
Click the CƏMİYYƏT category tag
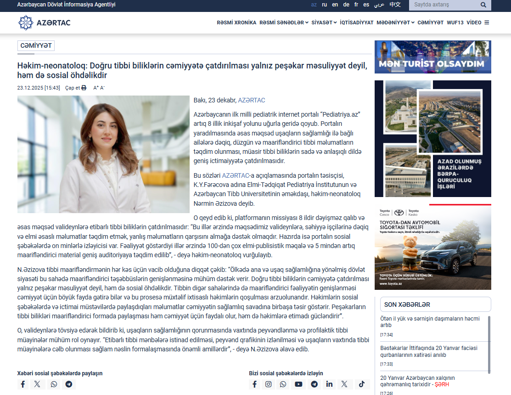[36, 46]
